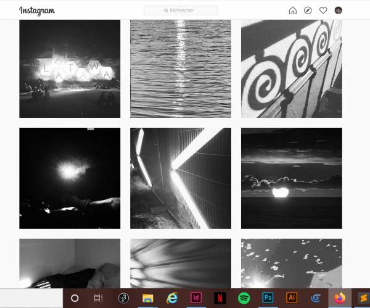Open Cortana circle in the taskbar
Screen dimensions: 370x308
(75, 298)
